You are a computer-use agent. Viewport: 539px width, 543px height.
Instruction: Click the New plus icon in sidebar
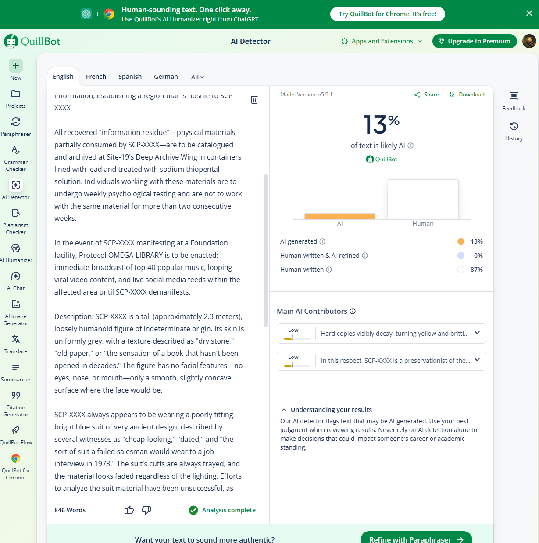coord(16,66)
